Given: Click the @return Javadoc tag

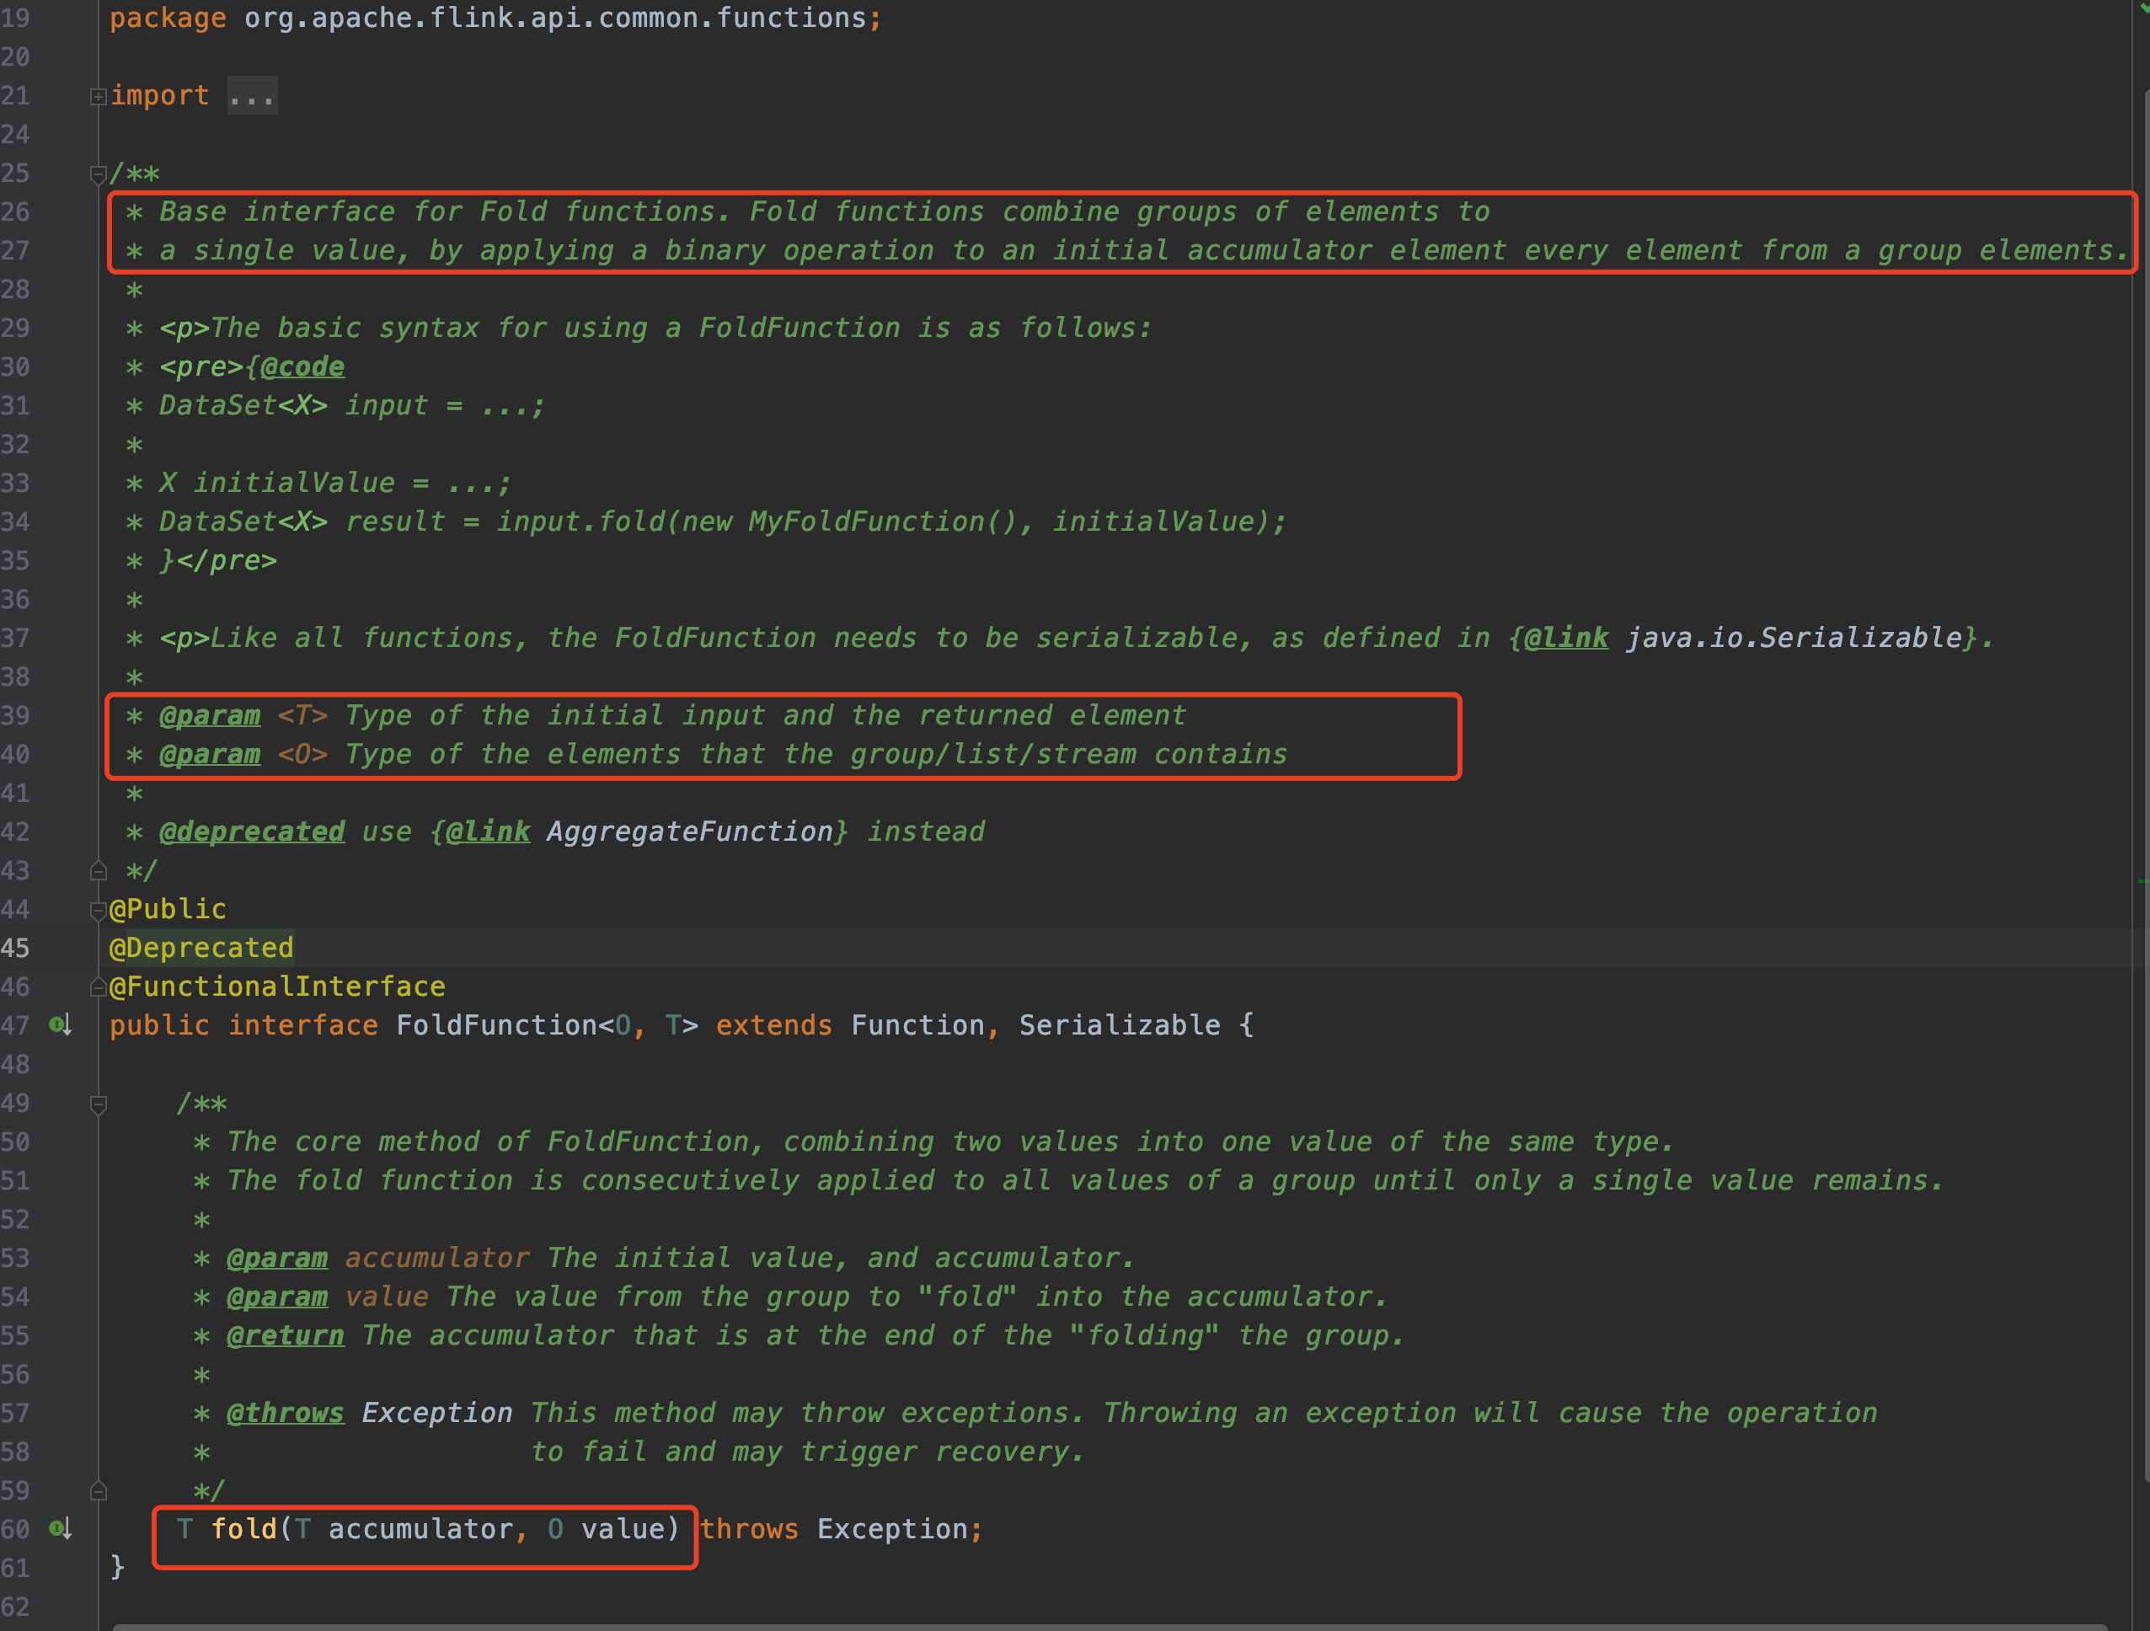Looking at the screenshot, I should pos(285,1335).
